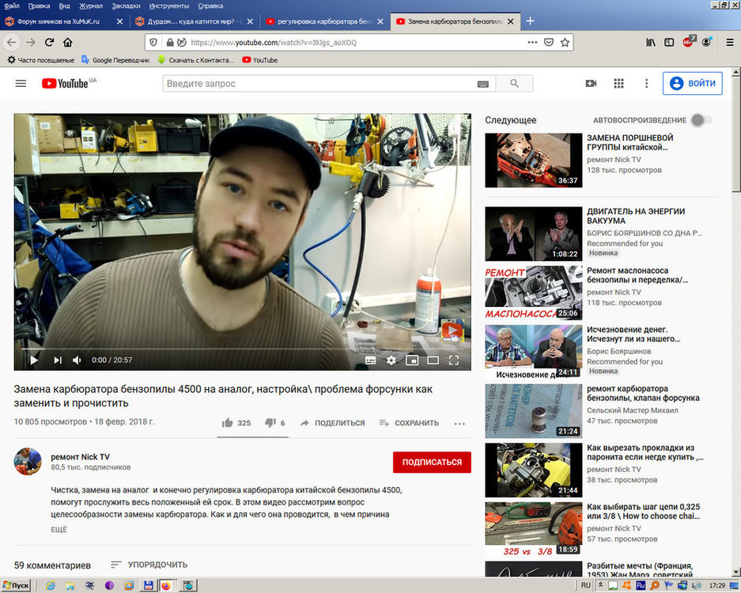This screenshot has height=593, width=741.
Task: Open the three-dot more actions under video
Action: pyautogui.click(x=459, y=423)
